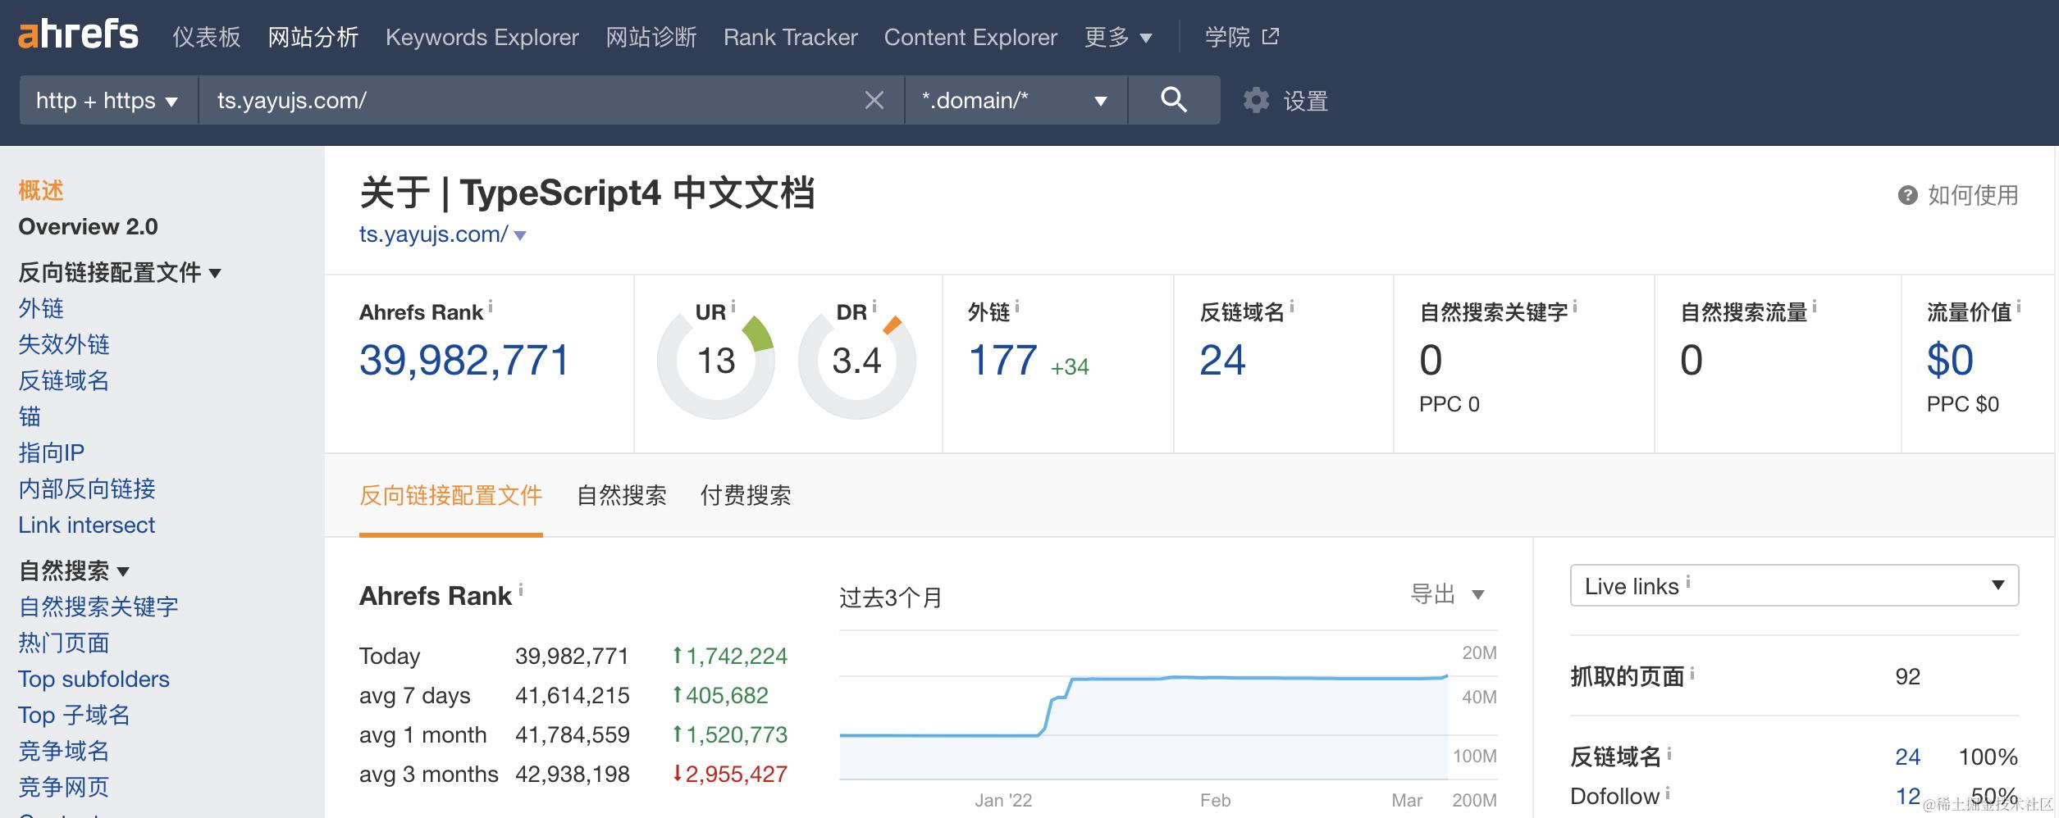Click the search magnifier button

click(x=1174, y=100)
